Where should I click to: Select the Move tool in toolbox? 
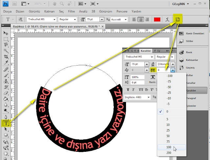tap(6, 33)
